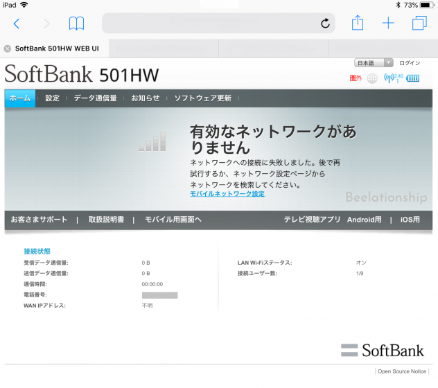Click the ログイン link
The width and height of the screenshot is (438, 388).
coord(410,63)
